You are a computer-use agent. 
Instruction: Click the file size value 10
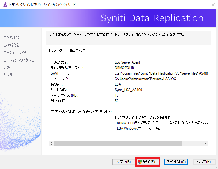click(x=117, y=95)
